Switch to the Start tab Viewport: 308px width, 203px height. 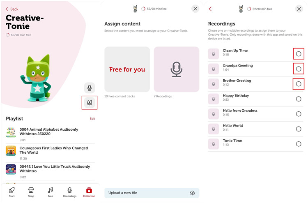click(x=11, y=192)
